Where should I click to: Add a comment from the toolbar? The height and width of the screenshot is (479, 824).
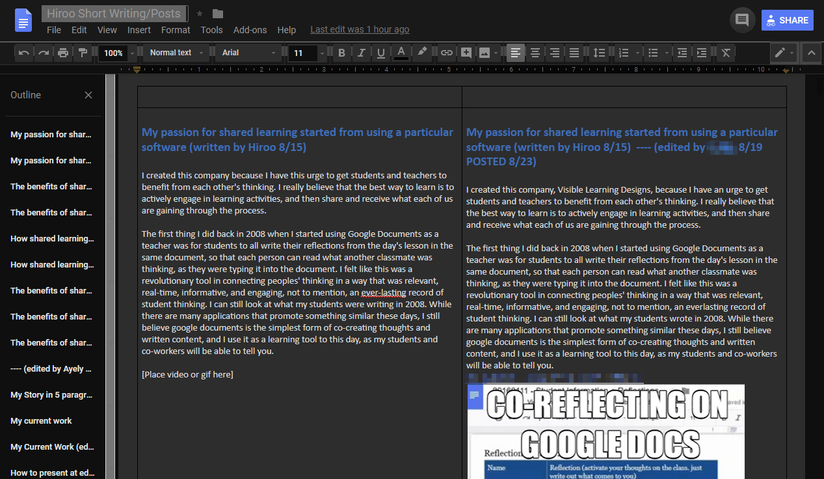point(466,53)
